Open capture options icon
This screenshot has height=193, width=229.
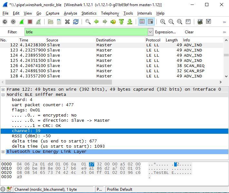click(13, 22)
